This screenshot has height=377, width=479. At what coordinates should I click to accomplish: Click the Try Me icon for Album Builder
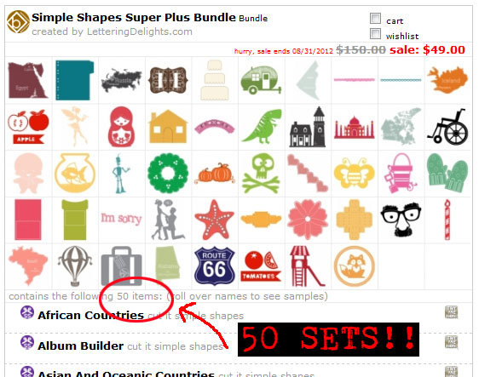pos(451,342)
